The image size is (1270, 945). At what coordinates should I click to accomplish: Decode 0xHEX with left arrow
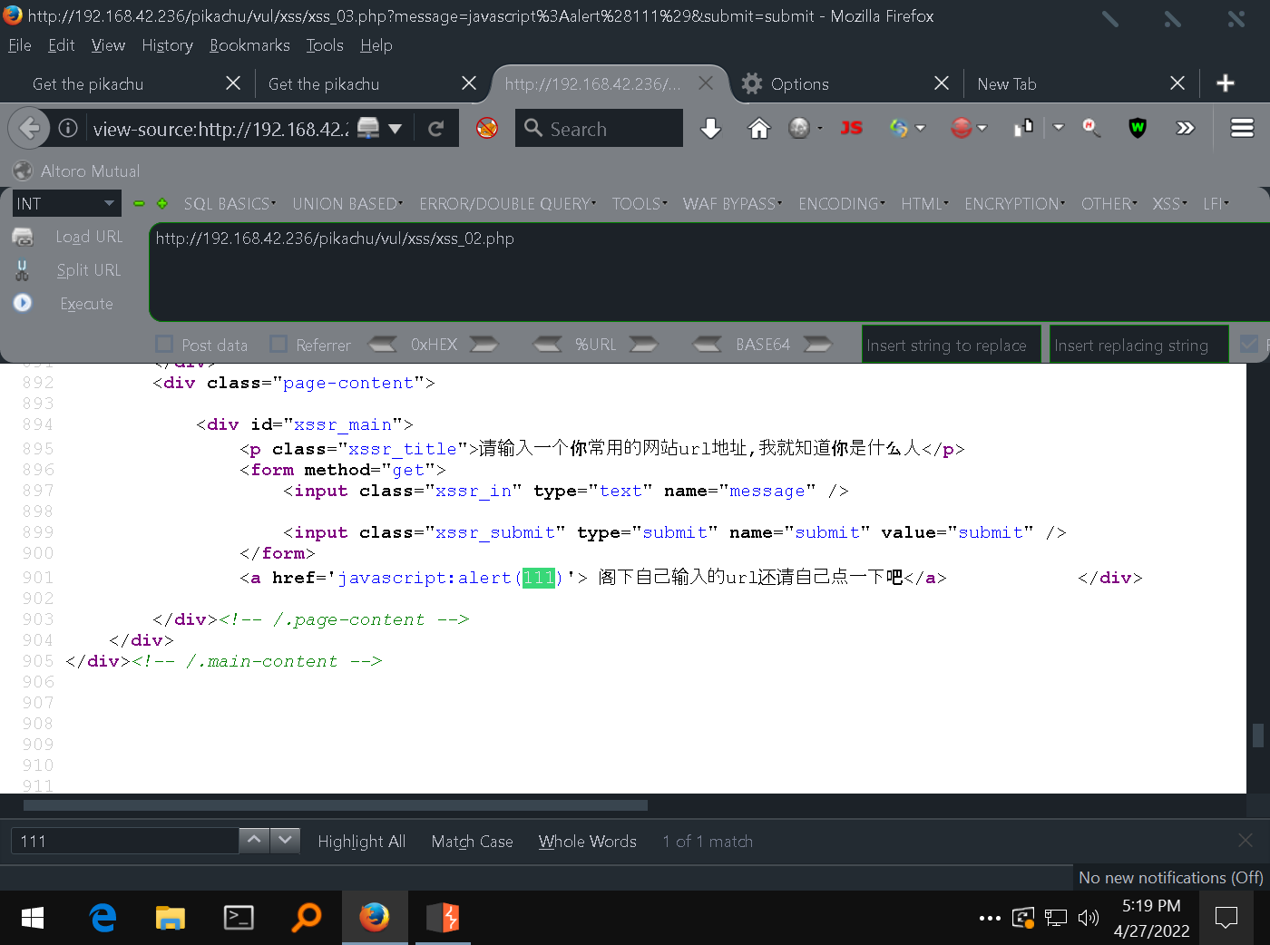tap(382, 345)
